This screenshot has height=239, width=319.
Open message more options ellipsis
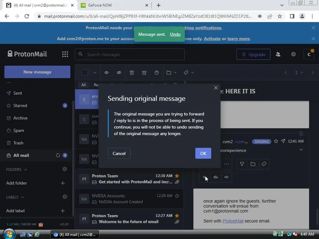226,164
